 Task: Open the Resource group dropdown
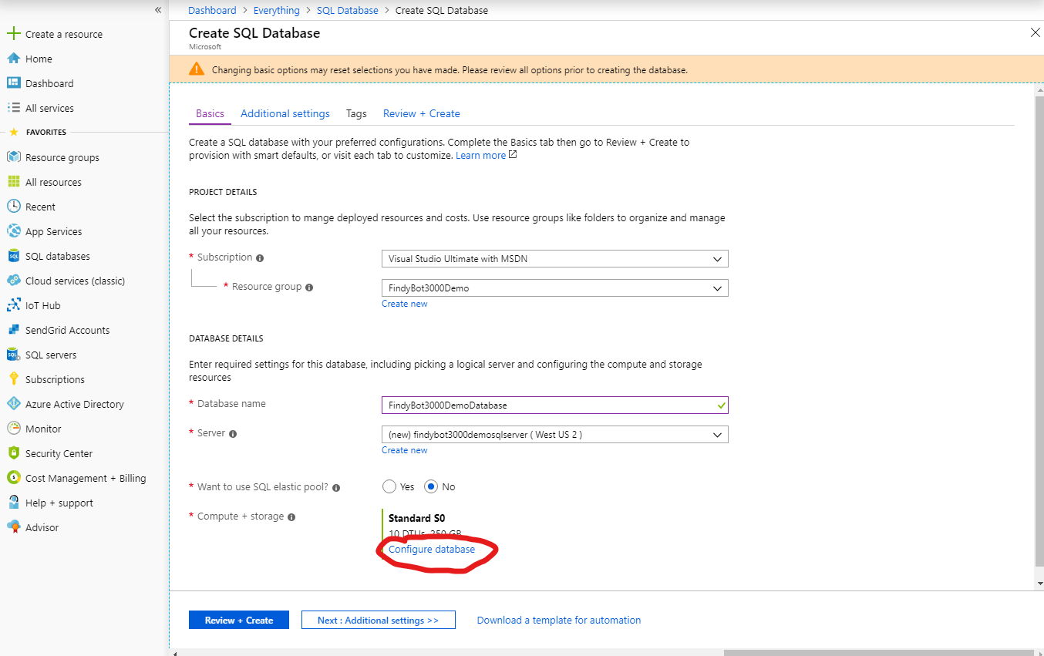pos(555,288)
